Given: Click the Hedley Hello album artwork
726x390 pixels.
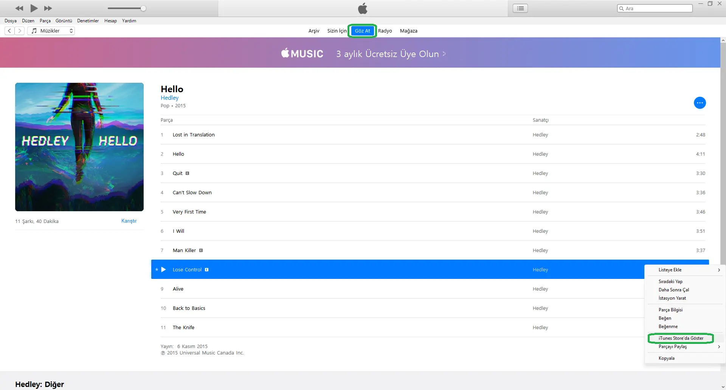Looking at the screenshot, I should (79, 147).
